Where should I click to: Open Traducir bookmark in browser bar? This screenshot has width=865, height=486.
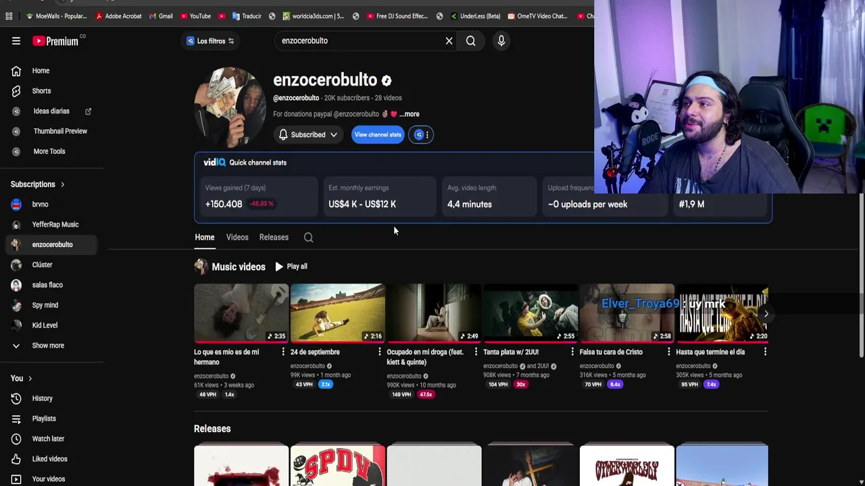point(247,16)
